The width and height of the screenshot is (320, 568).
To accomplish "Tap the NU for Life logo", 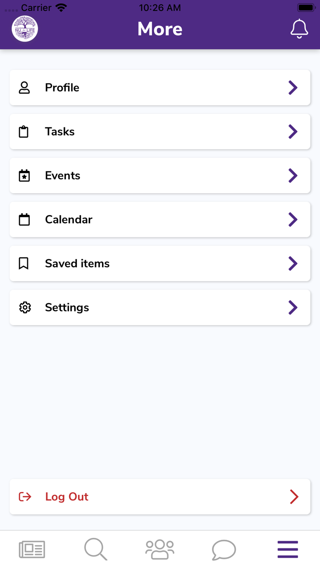I will click(25, 29).
